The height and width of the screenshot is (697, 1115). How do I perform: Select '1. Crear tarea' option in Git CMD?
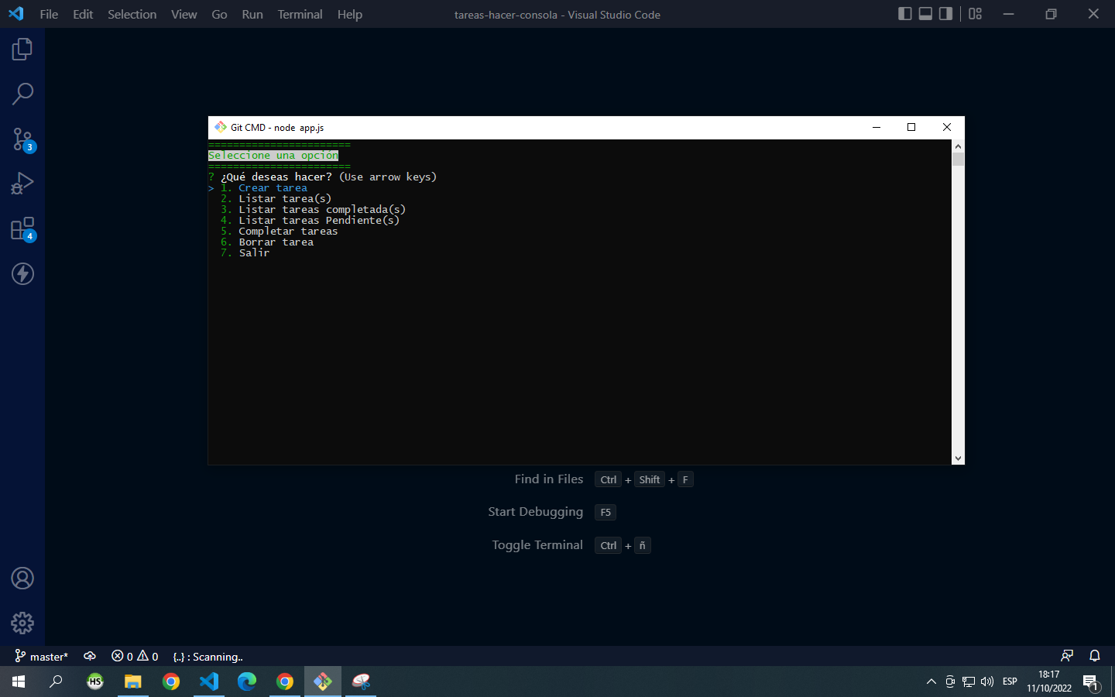(x=263, y=188)
